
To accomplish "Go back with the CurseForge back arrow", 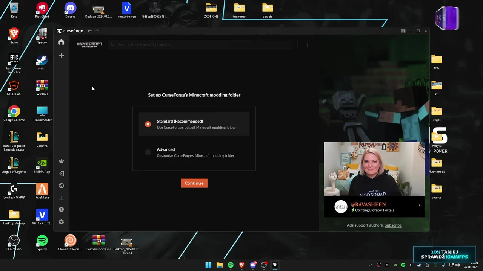I will (x=89, y=31).
